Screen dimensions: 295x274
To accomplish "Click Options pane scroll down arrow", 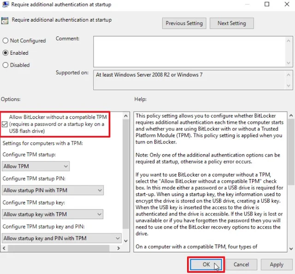I will tap(126, 241).
